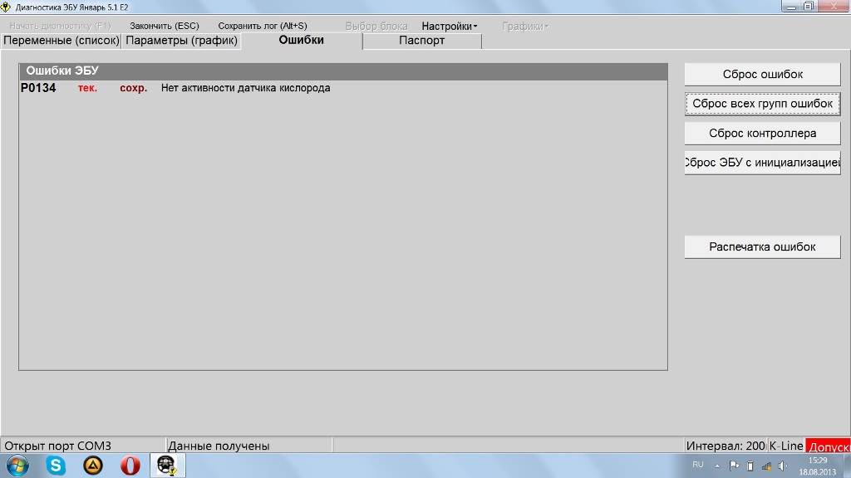The width and height of the screenshot is (851, 478).
Task: Select the ECU diagnostics steering wheel taskbar icon
Action: [167, 466]
